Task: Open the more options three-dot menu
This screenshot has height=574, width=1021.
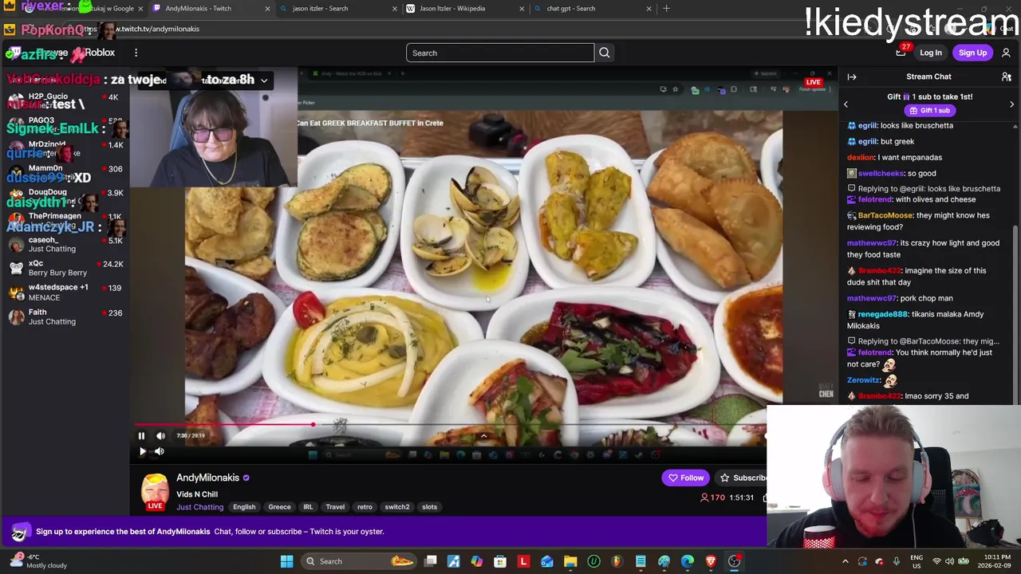Action: coord(136,53)
